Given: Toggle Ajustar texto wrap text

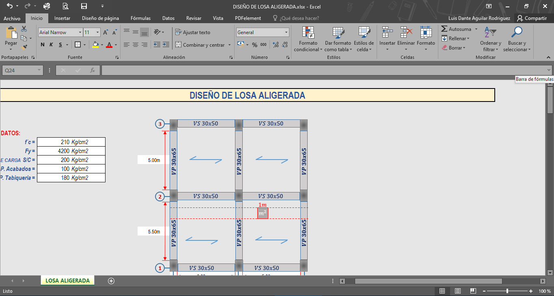Looking at the screenshot, I should (x=193, y=32).
